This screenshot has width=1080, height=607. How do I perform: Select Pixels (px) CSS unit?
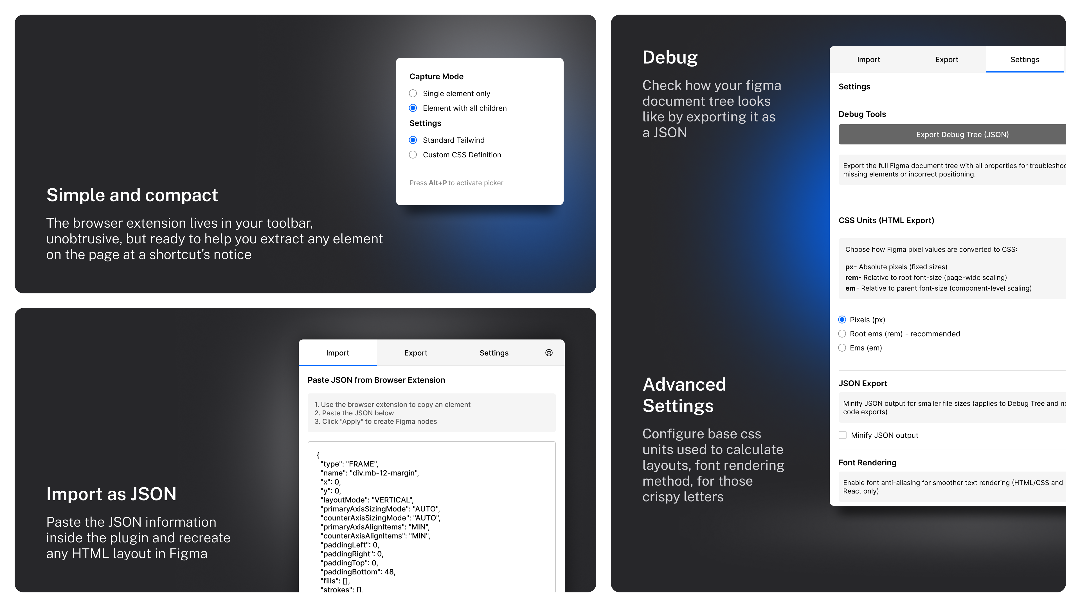[842, 320]
